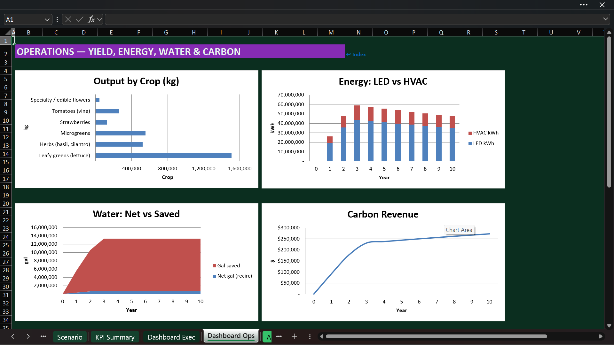Switch to the KPI Summary tab
Image resolution: width=614 pixels, height=345 pixels.
[115, 337]
